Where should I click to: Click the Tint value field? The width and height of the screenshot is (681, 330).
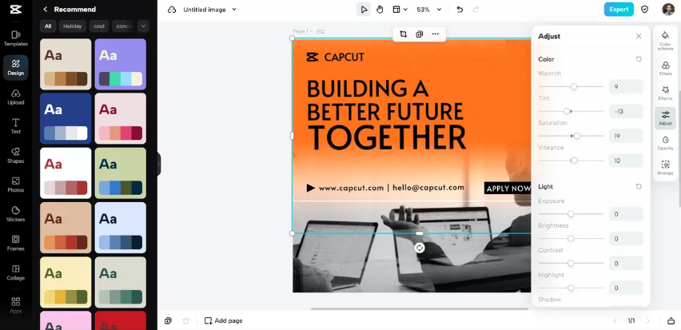coord(626,111)
